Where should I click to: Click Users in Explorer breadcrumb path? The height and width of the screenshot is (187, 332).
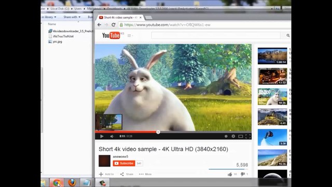[78, 9]
